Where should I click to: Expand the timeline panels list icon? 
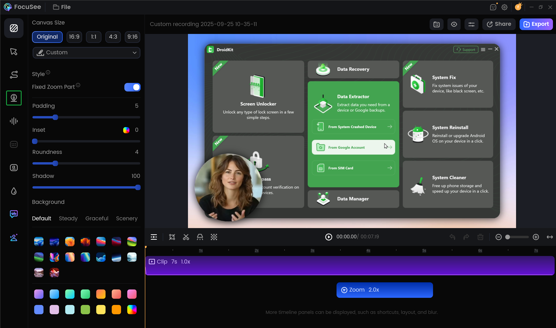[154, 237]
